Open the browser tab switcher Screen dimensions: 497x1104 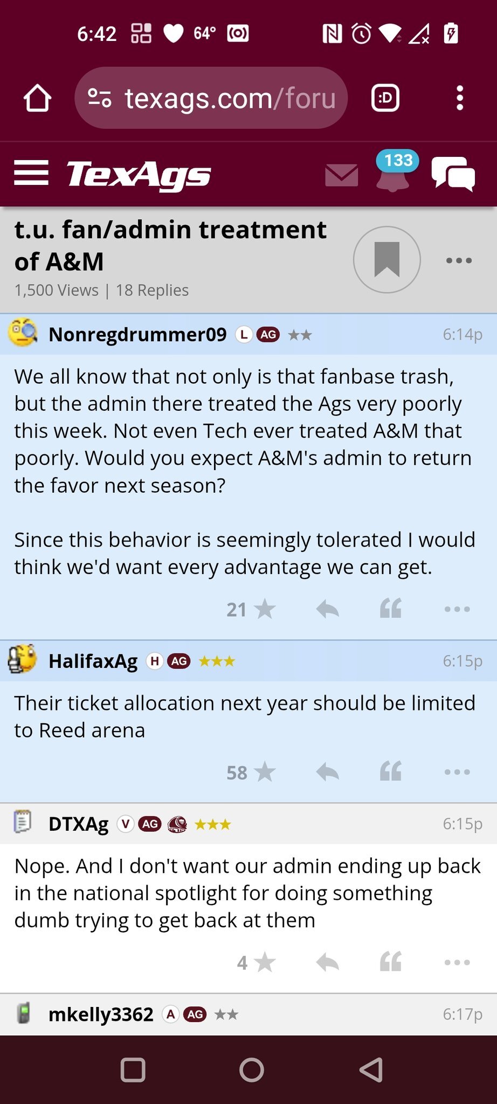tap(385, 98)
